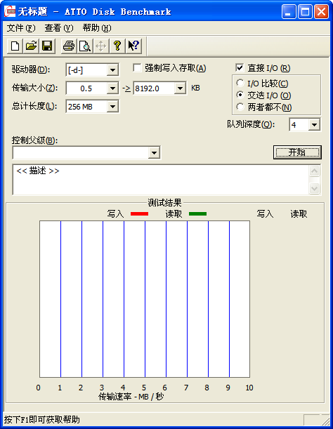Open a file with the folder icon

coord(31,46)
